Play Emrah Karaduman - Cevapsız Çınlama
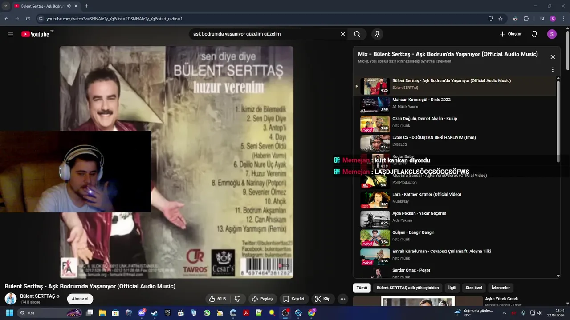Screen dimensions: 570x320 (455, 257)
